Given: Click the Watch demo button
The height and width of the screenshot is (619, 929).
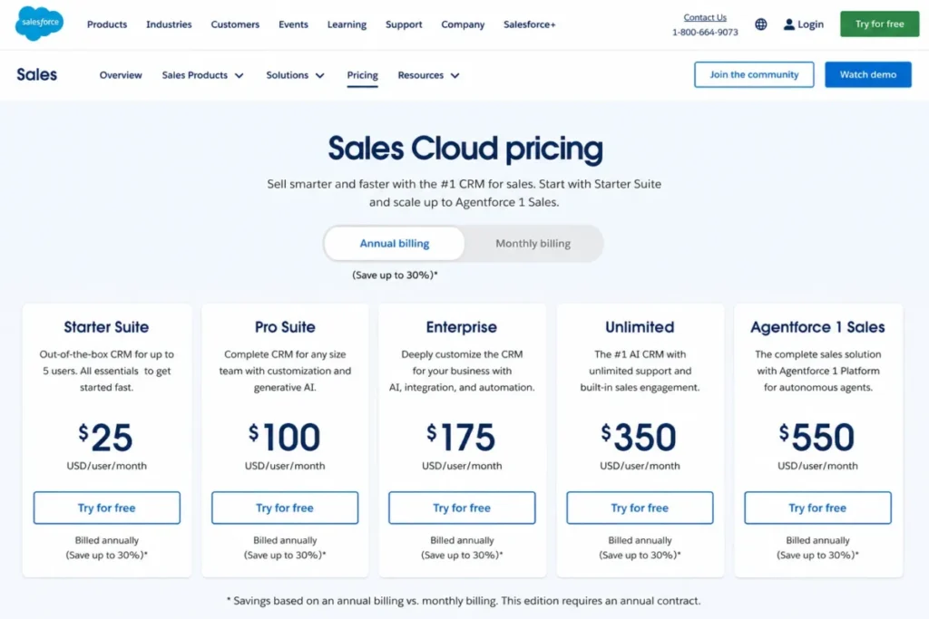Looking at the screenshot, I should point(868,74).
